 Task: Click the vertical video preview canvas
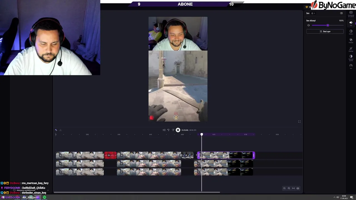178,69
